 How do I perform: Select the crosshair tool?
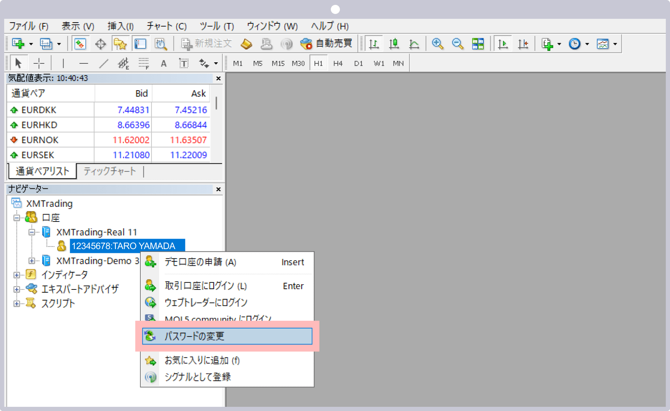point(39,63)
